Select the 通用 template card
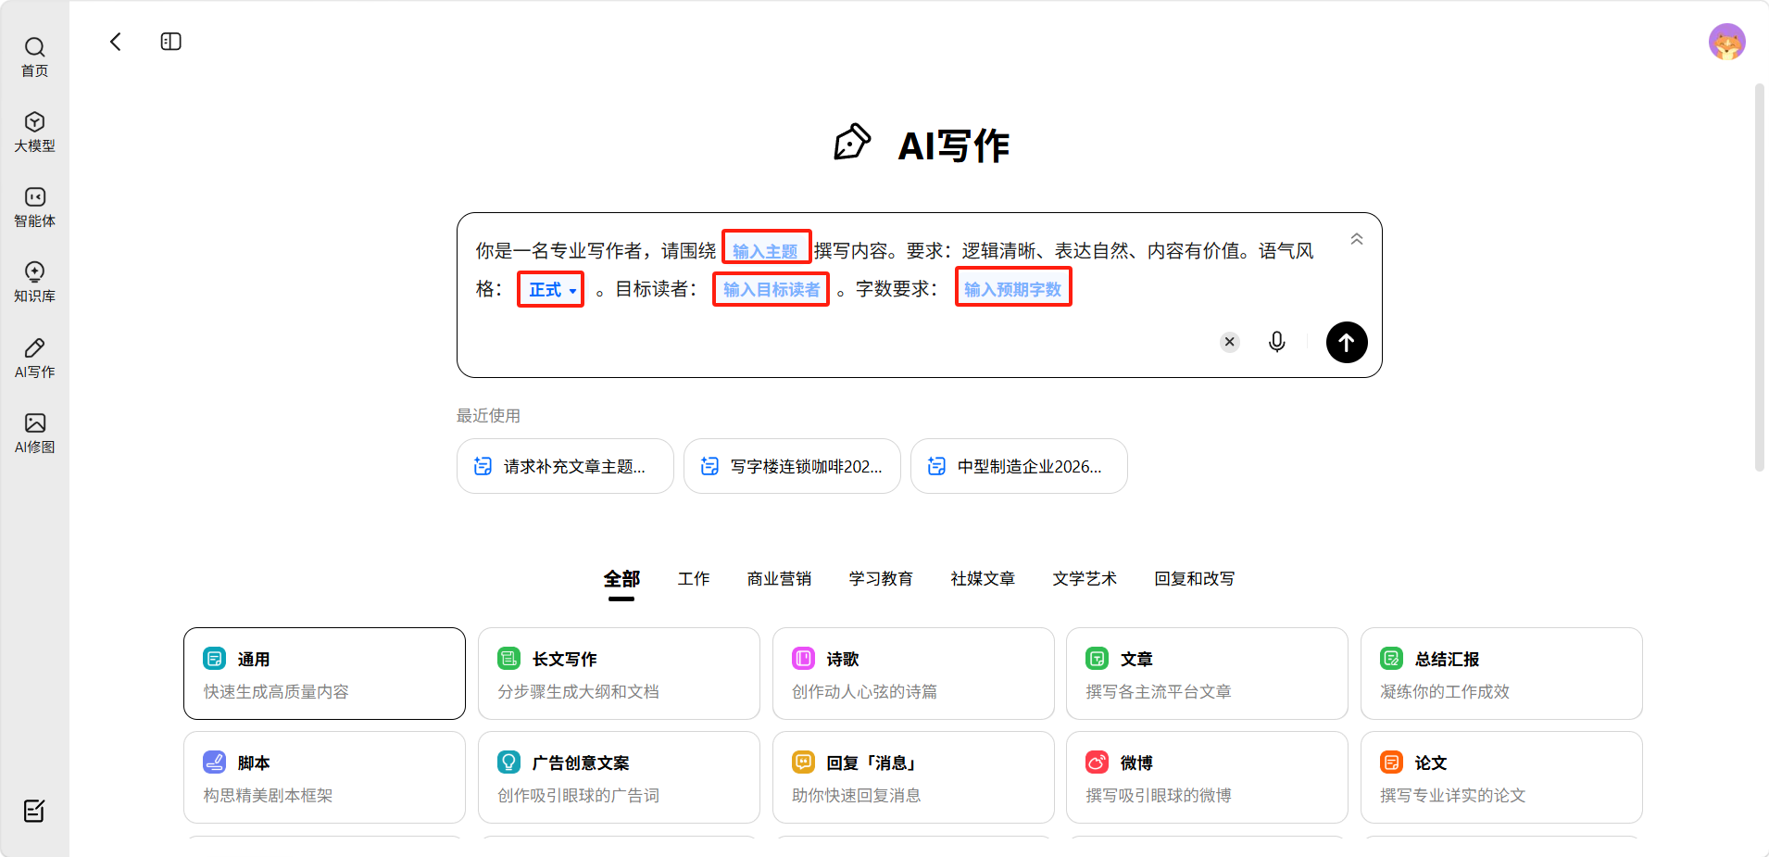 point(324,674)
